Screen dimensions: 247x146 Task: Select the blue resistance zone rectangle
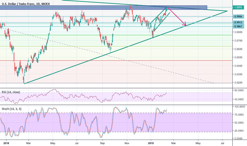(104, 8)
